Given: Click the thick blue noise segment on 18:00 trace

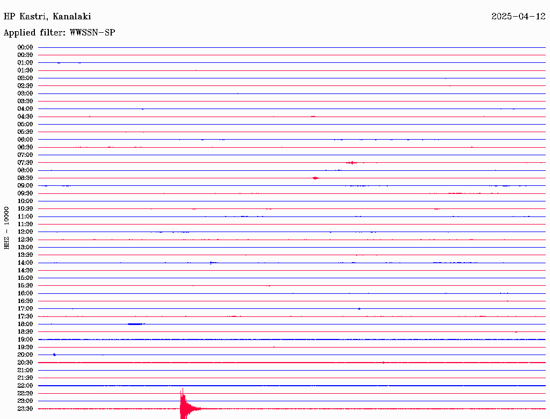Looking at the screenshot, I should [x=136, y=324].
